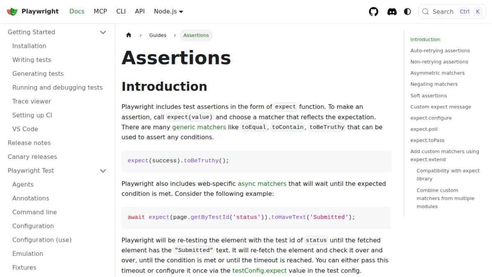
Task: Open Release notes page
Action: [29, 143]
